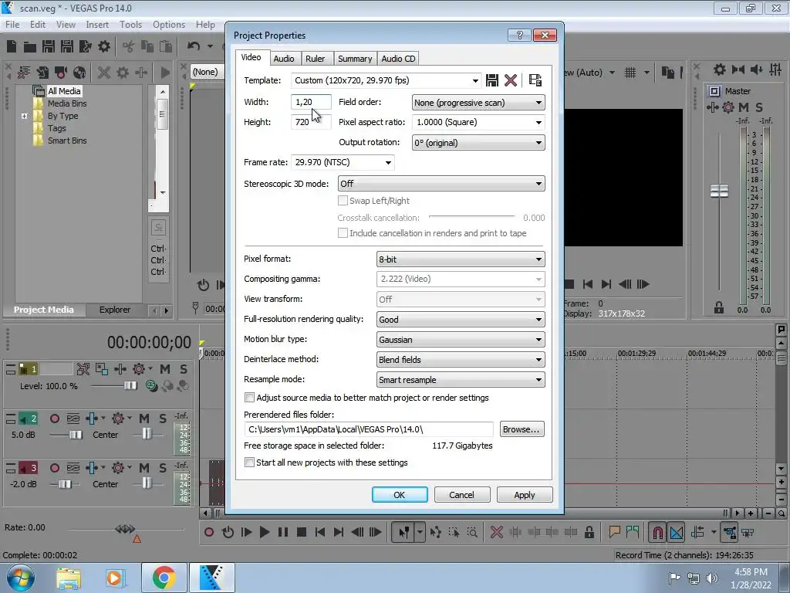Click the Apply button
The image size is (790, 593).
click(524, 495)
